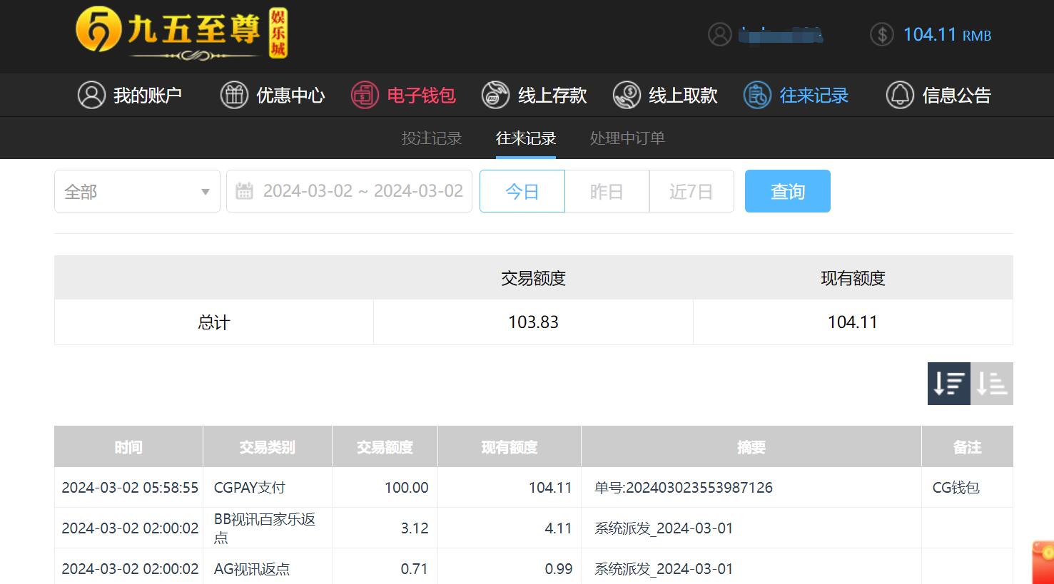Click 系统派发_2024-03-01 in AG视讯 row
Image resolution: width=1054 pixels, height=584 pixels.
coord(664,569)
